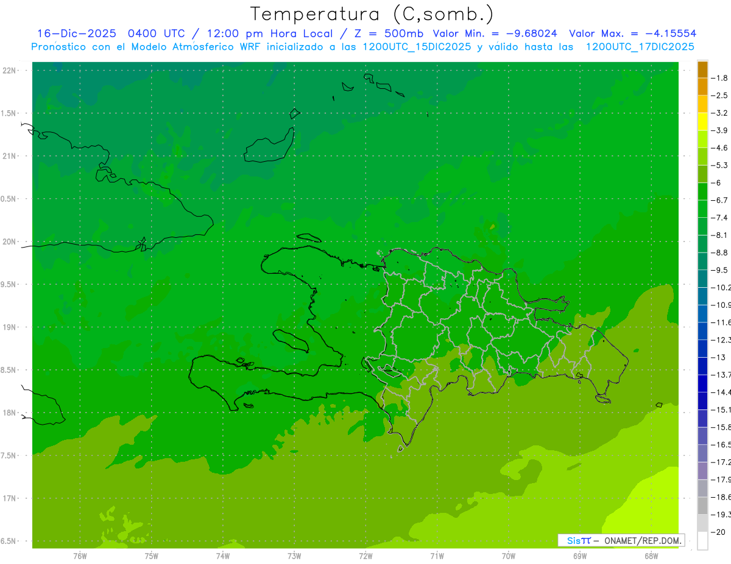Click the white swatch below -20
The height and width of the screenshot is (564, 731).
coord(702,541)
